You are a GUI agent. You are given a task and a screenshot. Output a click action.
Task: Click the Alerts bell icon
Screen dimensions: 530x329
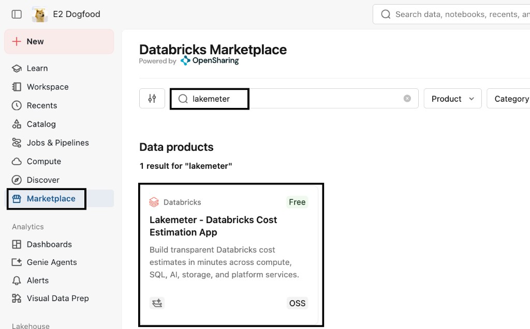point(17,280)
